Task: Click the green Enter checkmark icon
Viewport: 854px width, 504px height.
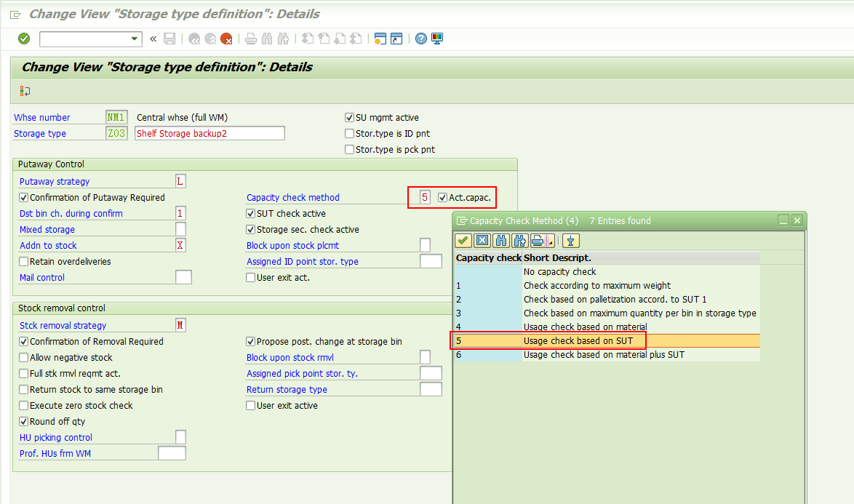Action: 24,39
